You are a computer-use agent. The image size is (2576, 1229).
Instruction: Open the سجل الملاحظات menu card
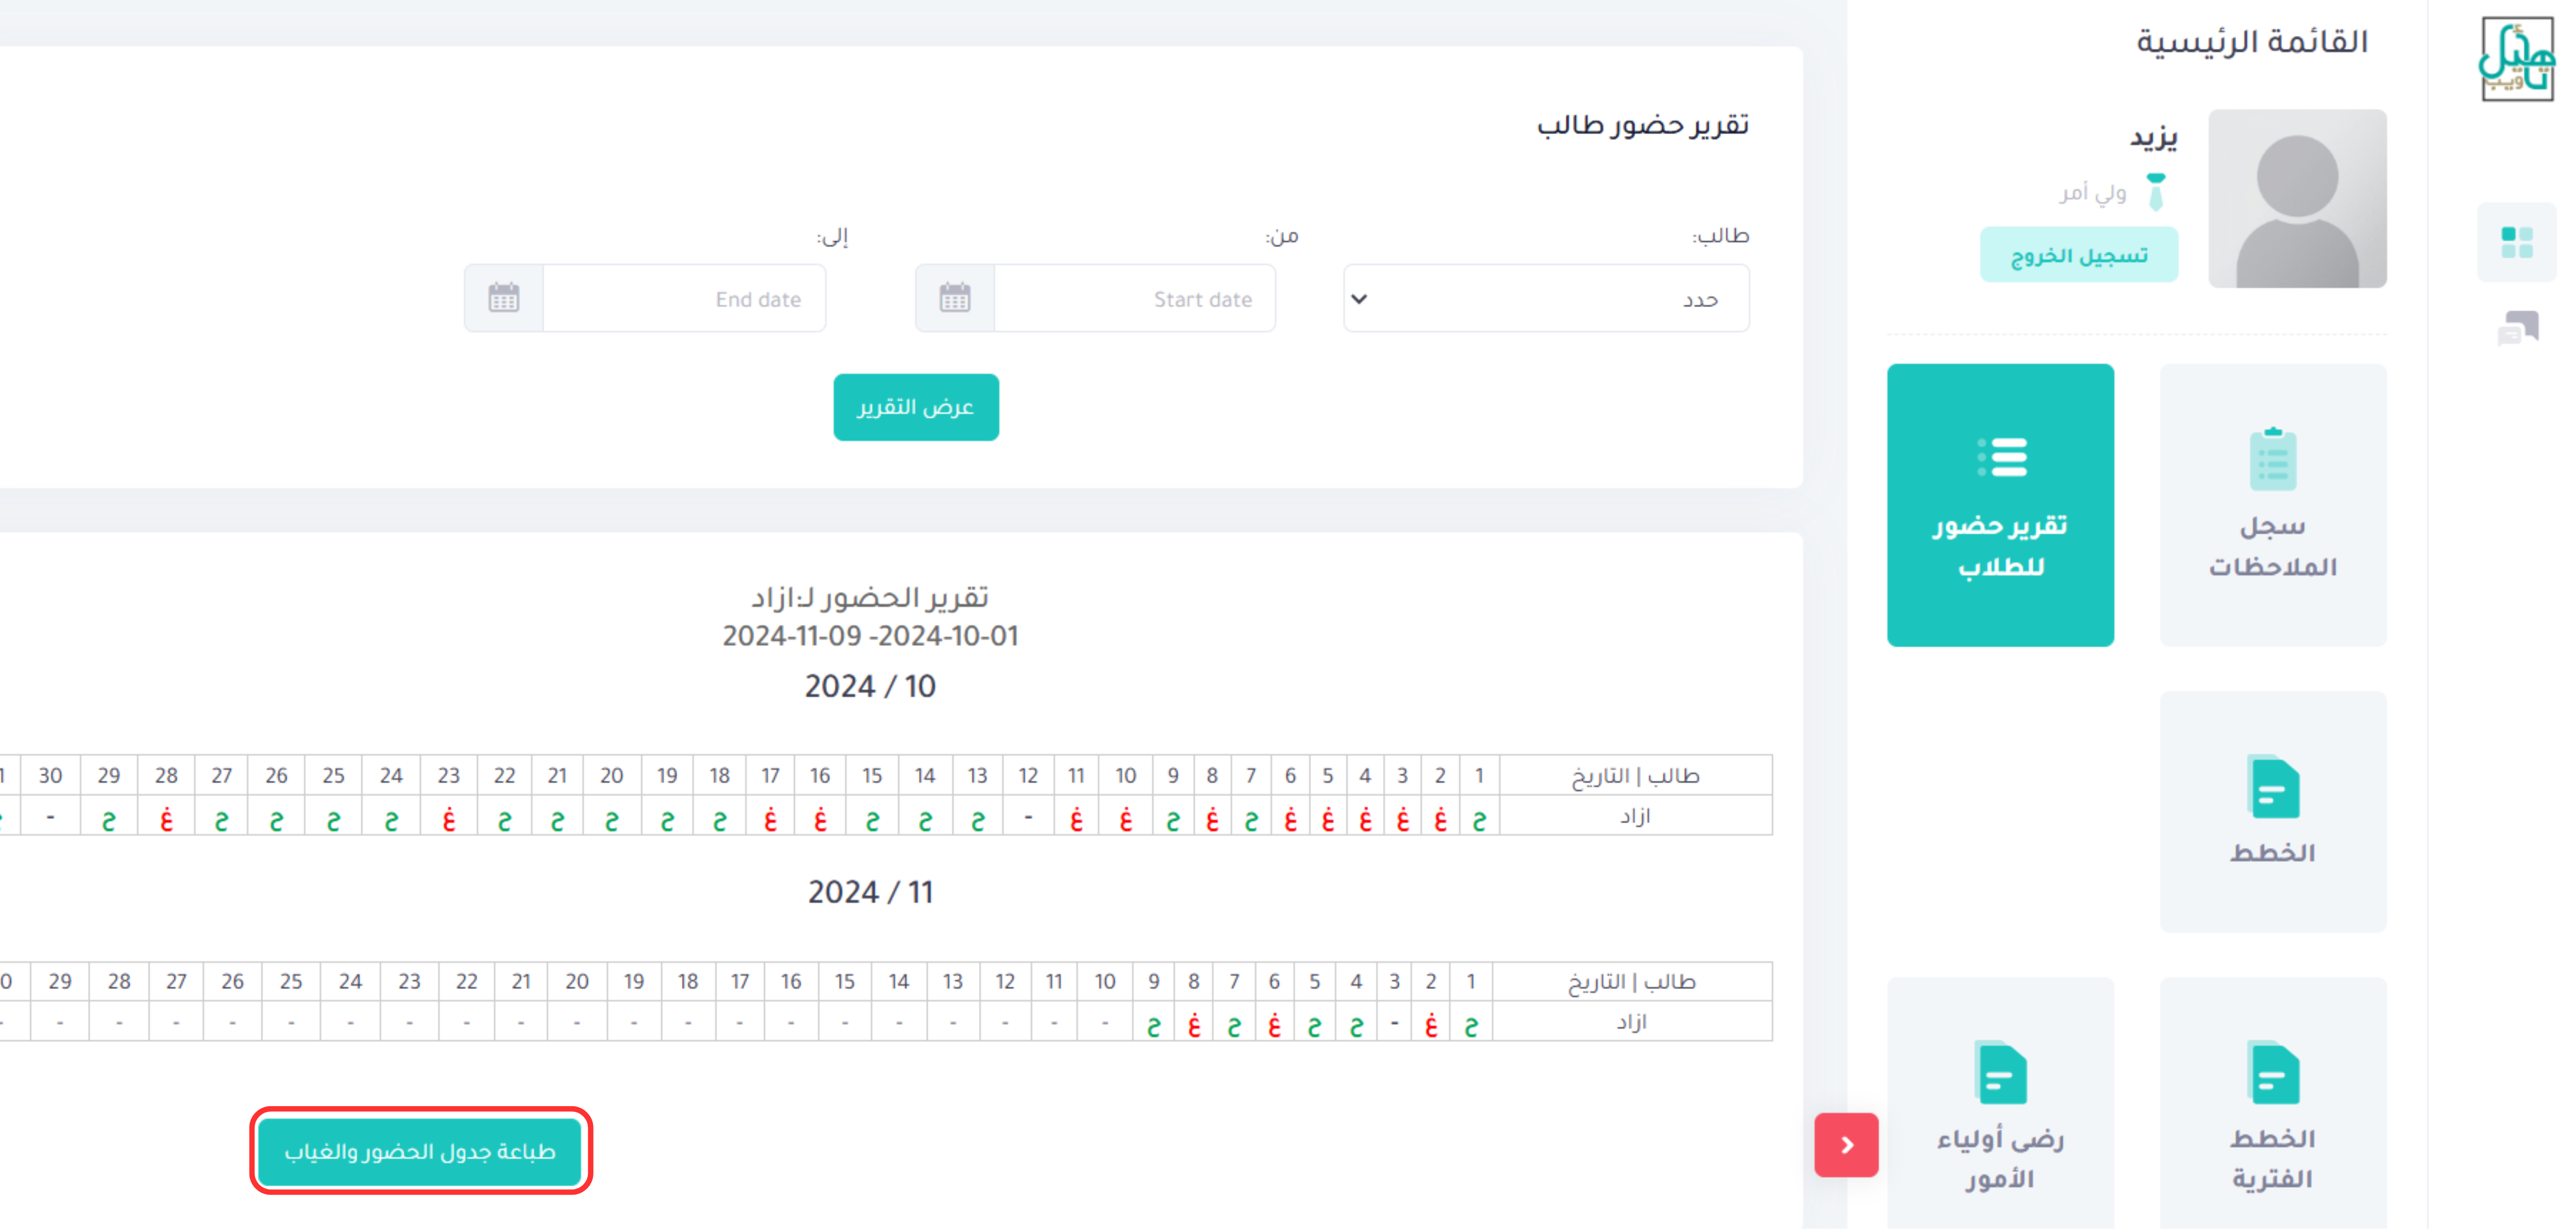2272,505
